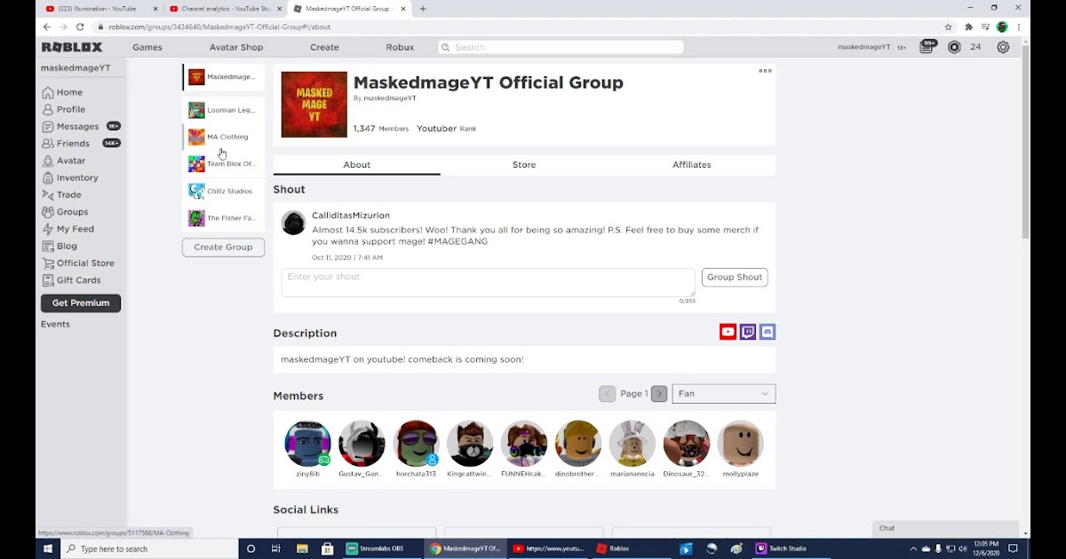Switch to the Store tab
This screenshot has width=1066, height=559.
point(524,165)
